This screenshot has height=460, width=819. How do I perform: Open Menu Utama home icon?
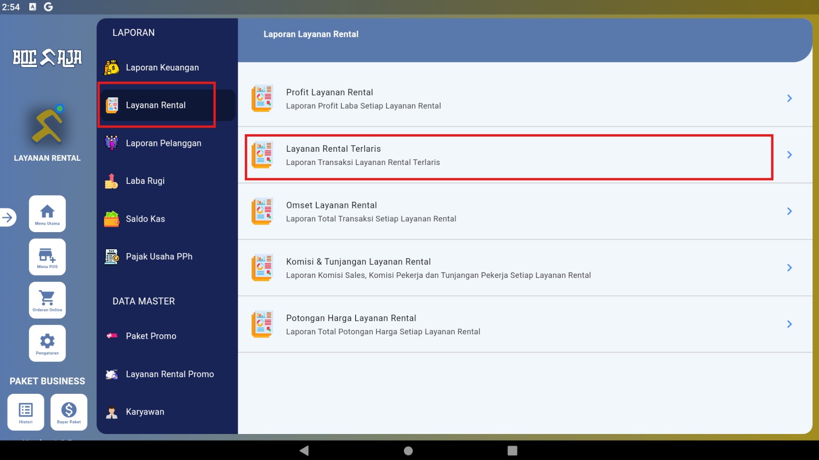47,214
